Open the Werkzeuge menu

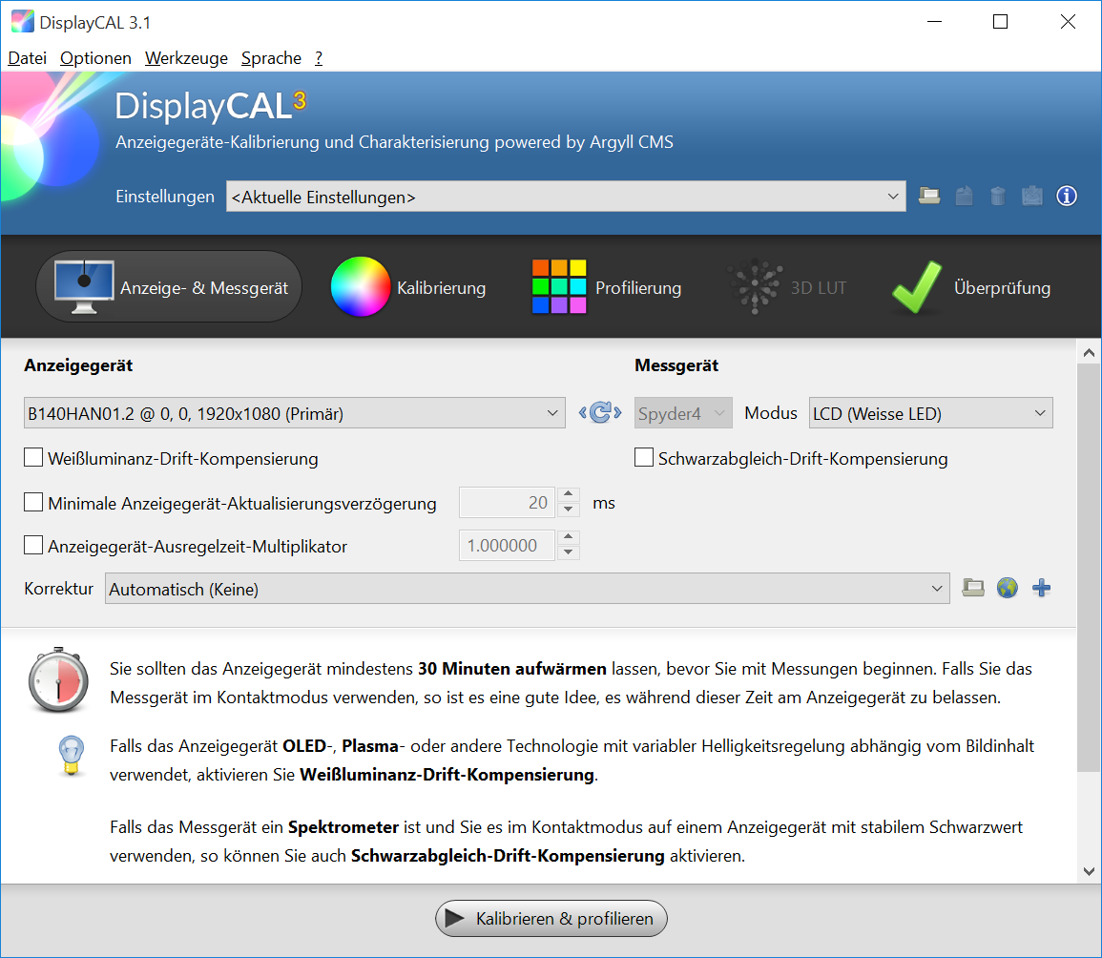coord(186,58)
